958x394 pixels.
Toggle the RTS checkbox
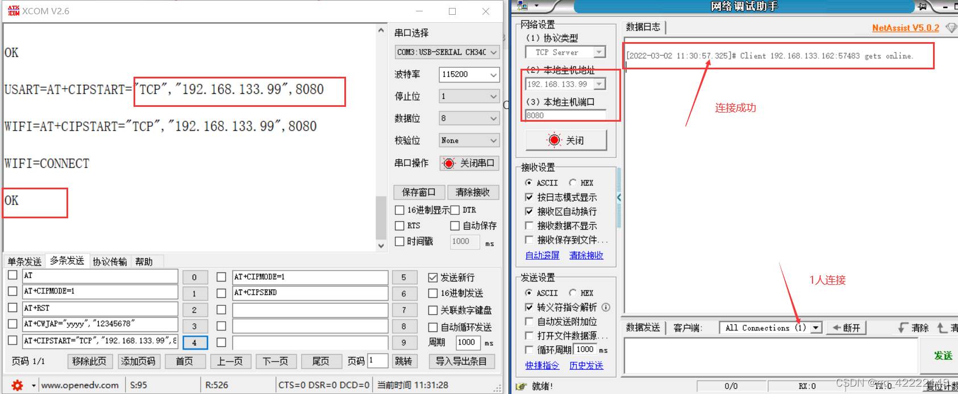pos(399,226)
